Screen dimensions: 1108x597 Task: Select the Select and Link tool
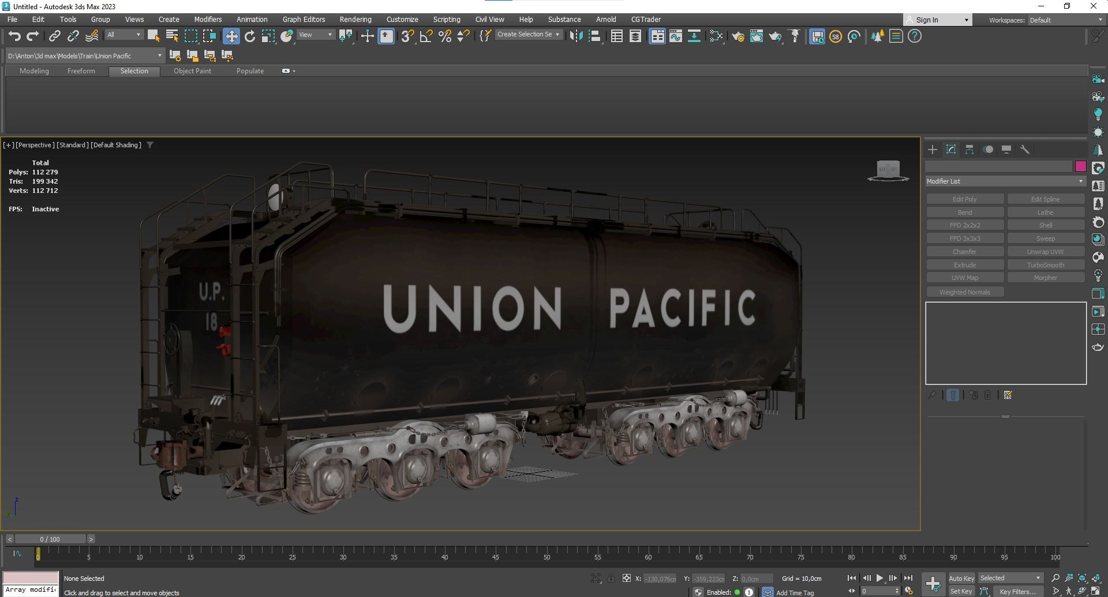pyautogui.click(x=54, y=36)
